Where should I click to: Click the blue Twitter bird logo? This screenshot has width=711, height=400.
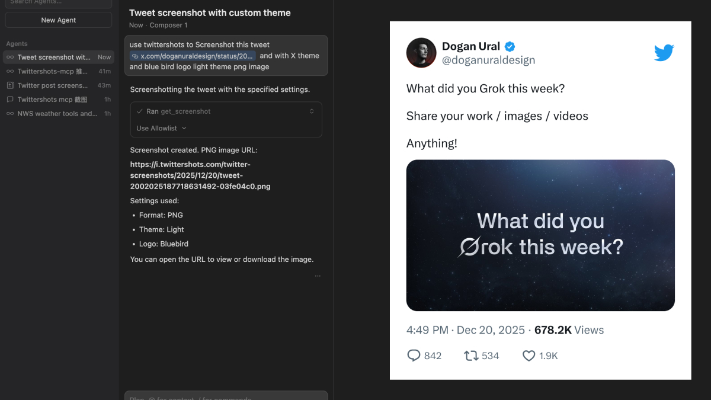coord(664,53)
